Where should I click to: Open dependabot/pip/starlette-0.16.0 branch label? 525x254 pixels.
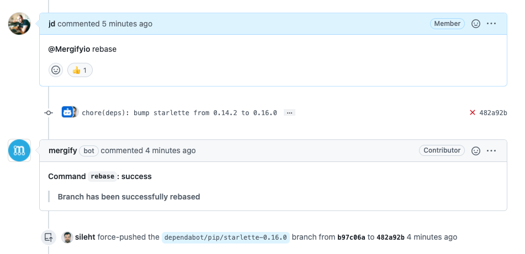coord(226,237)
